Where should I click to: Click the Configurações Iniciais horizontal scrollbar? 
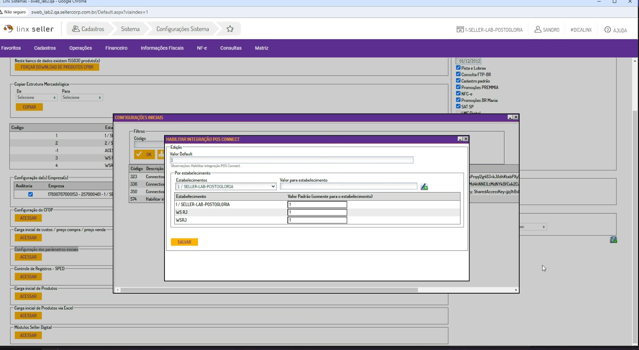[269, 290]
